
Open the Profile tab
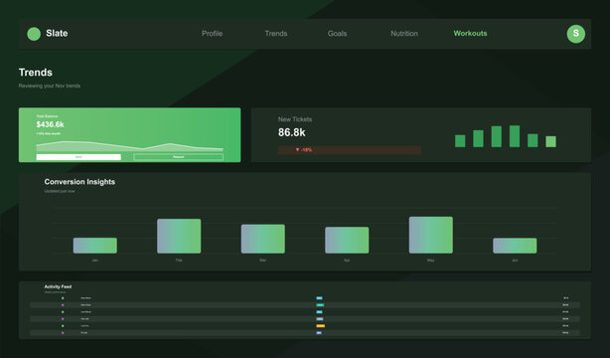tap(212, 34)
